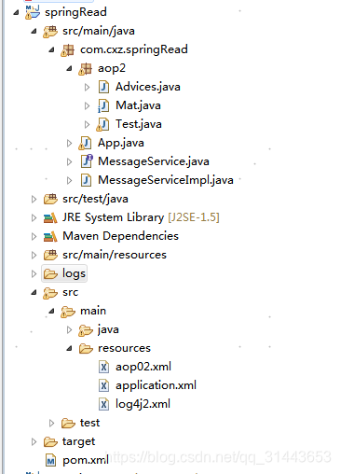Click the application.xml file icon
The image size is (340, 474).
(103, 385)
